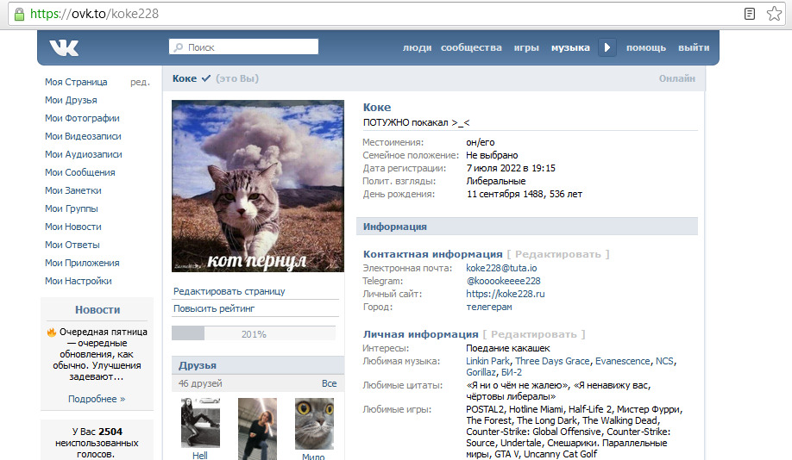Open the middle friend avatar of seated woman
Screen dimensions: 792x460
point(257,429)
